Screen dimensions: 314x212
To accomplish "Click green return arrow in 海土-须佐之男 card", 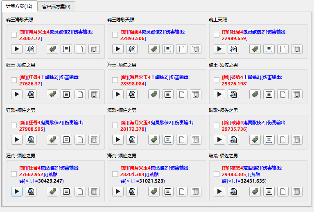I will (x=154, y=94).
